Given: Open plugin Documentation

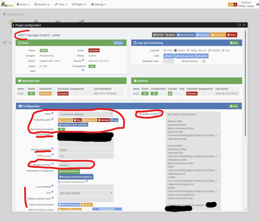Looking at the screenshot, I should [x=186, y=35].
